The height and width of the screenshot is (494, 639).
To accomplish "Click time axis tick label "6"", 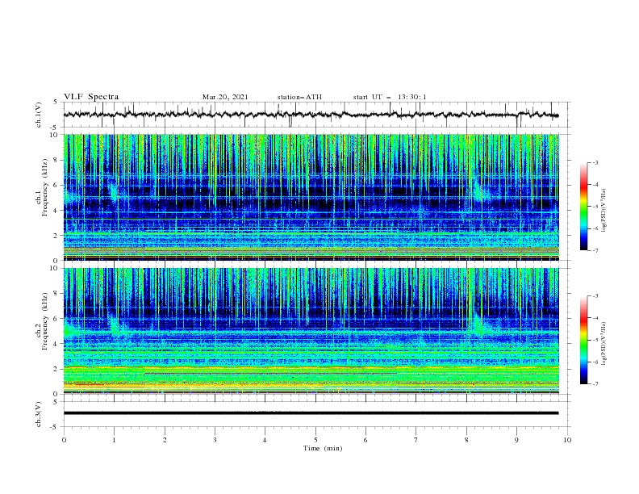I will (x=365, y=440).
